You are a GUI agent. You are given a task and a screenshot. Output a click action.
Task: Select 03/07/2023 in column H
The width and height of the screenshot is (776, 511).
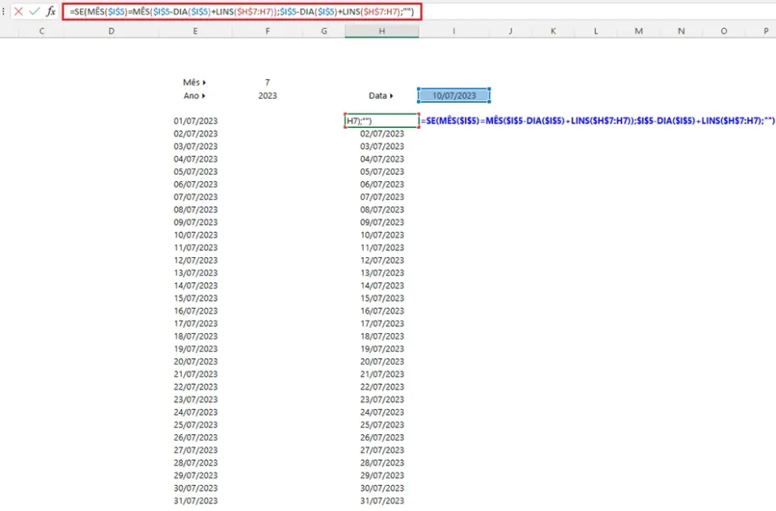382,146
